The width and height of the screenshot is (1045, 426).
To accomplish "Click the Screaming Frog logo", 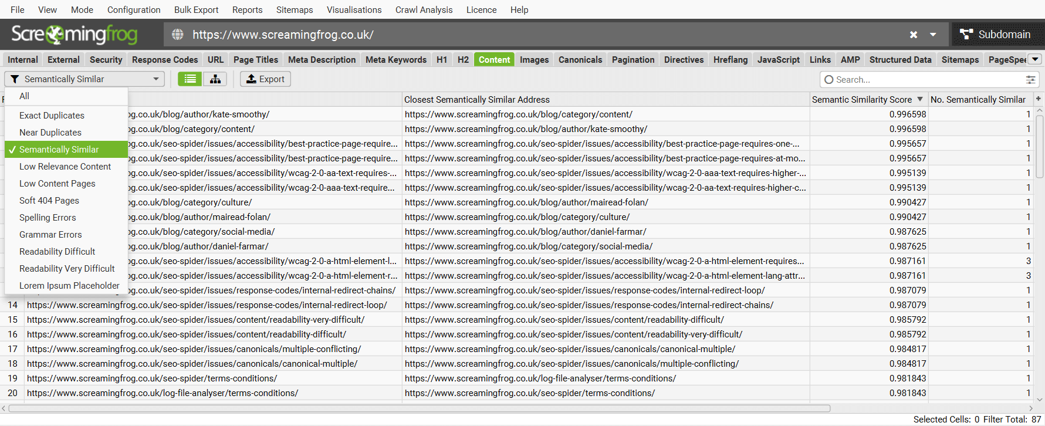I will 74,35.
